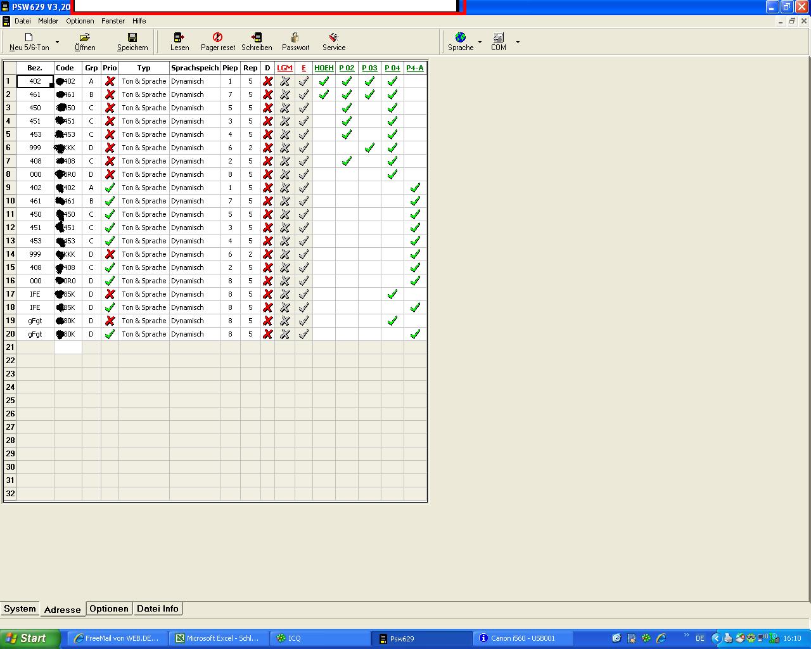Expand the Sprache language dropdown arrow

click(480, 42)
